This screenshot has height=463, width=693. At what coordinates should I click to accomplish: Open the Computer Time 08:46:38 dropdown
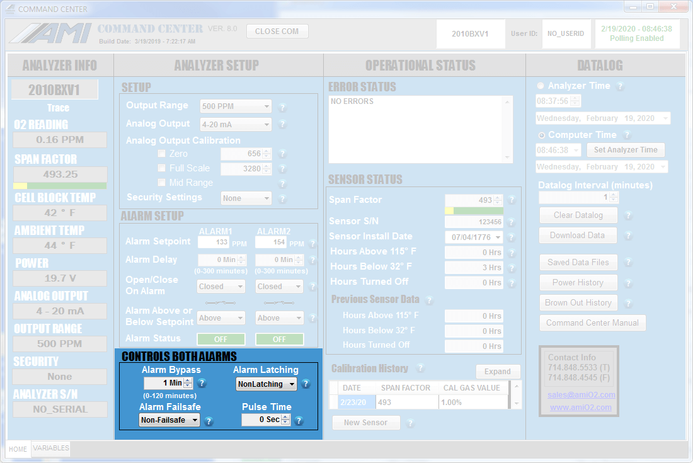(558, 150)
